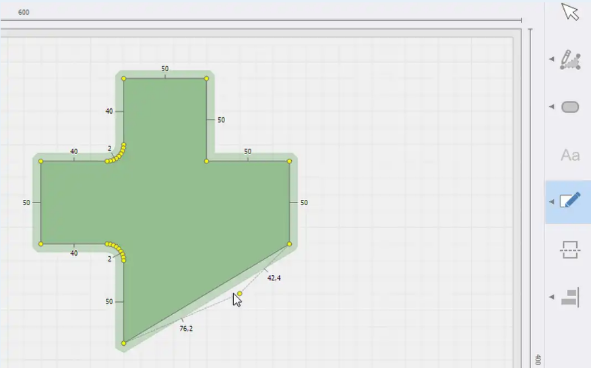The image size is (591, 368).
Task: Select top-left vertex of the left arm
Action: [40, 161]
